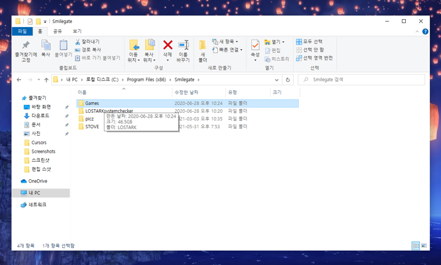Image resolution: width=441 pixels, height=265 pixels.
Task: Click 로컬 디스크 (C:) breadcrumb
Action: pyautogui.click(x=102, y=80)
